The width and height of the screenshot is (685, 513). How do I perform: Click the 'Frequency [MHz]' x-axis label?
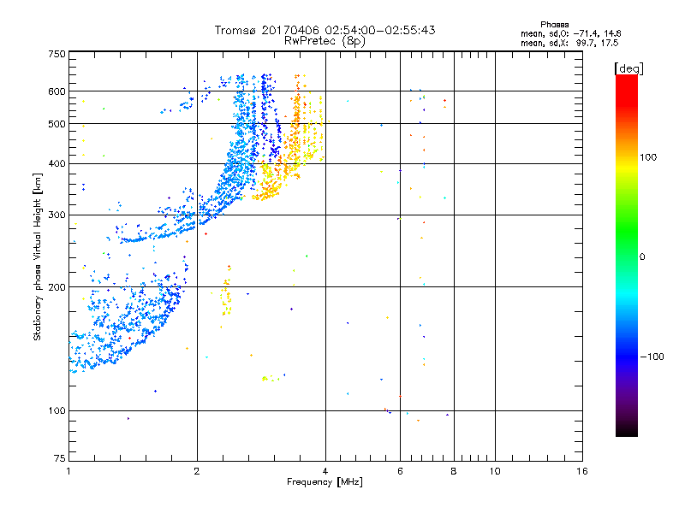[x=325, y=482]
